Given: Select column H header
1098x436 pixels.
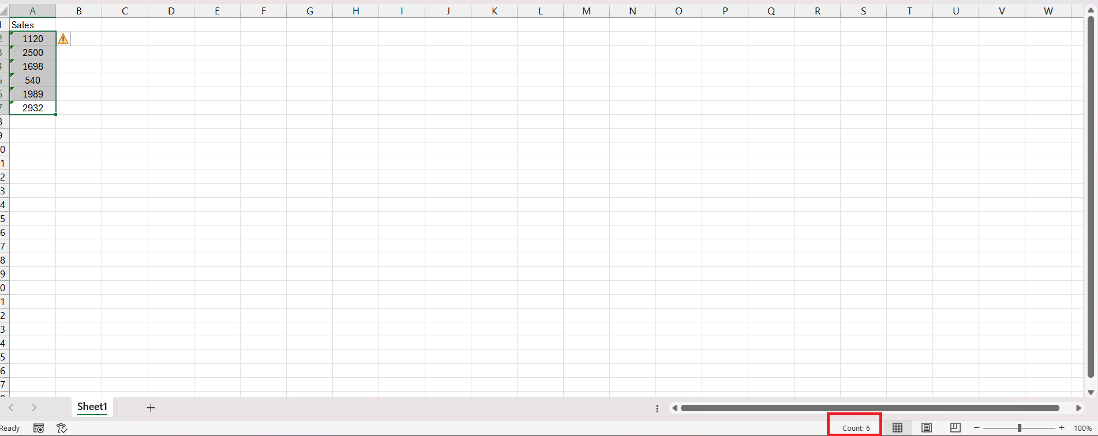Looking at the screenshot, I should (355, 11).
